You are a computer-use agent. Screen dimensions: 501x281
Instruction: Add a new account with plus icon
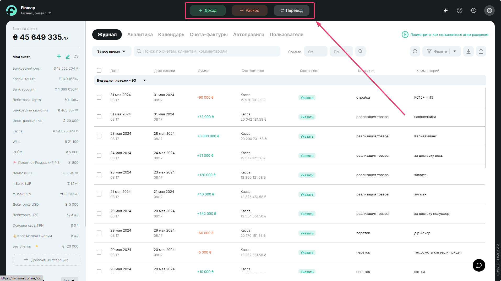pos(59,56)
